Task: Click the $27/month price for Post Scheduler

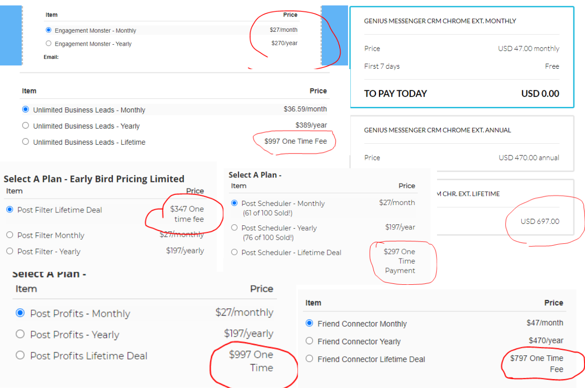Action: click(397, 203)
